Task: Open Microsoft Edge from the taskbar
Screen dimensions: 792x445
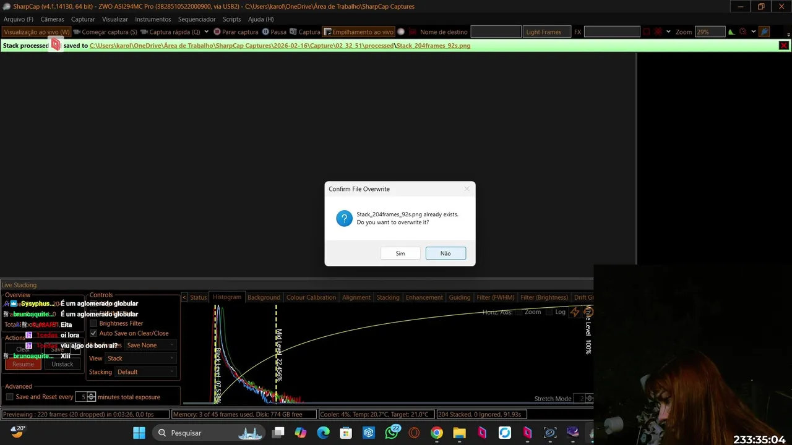Action: [323, 433]
